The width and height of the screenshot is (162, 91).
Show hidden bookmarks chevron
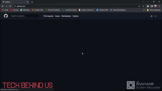[x=144, y=10]
